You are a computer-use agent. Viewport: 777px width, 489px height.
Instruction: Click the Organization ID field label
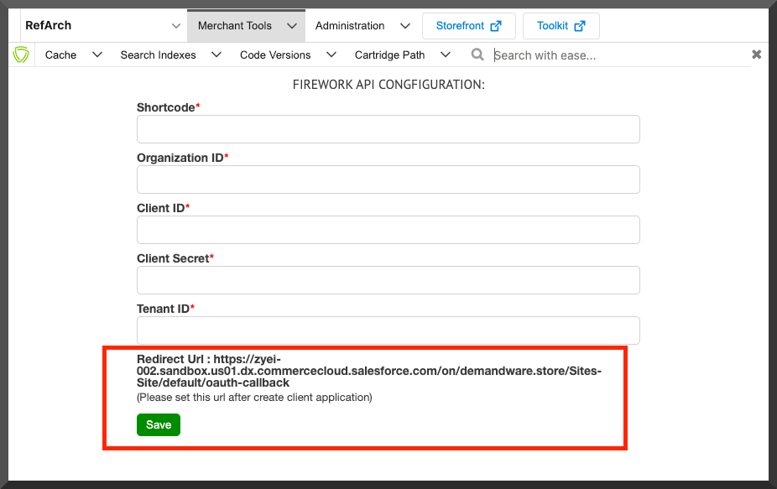[182, 158]
